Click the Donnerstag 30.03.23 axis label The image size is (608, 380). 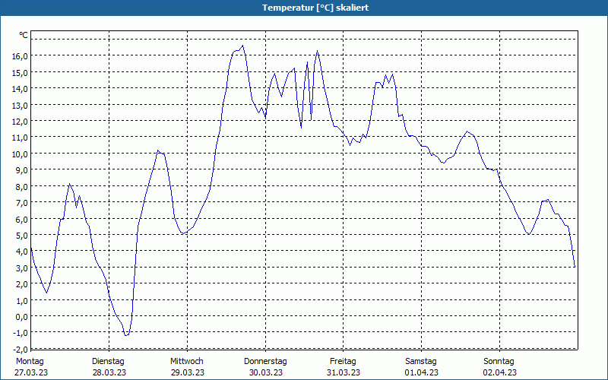pos(265,367)
